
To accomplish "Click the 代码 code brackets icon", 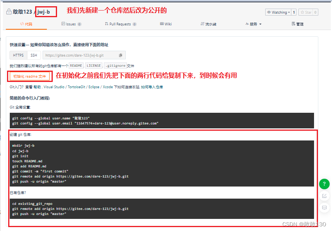I will click(x=22, y=24).
